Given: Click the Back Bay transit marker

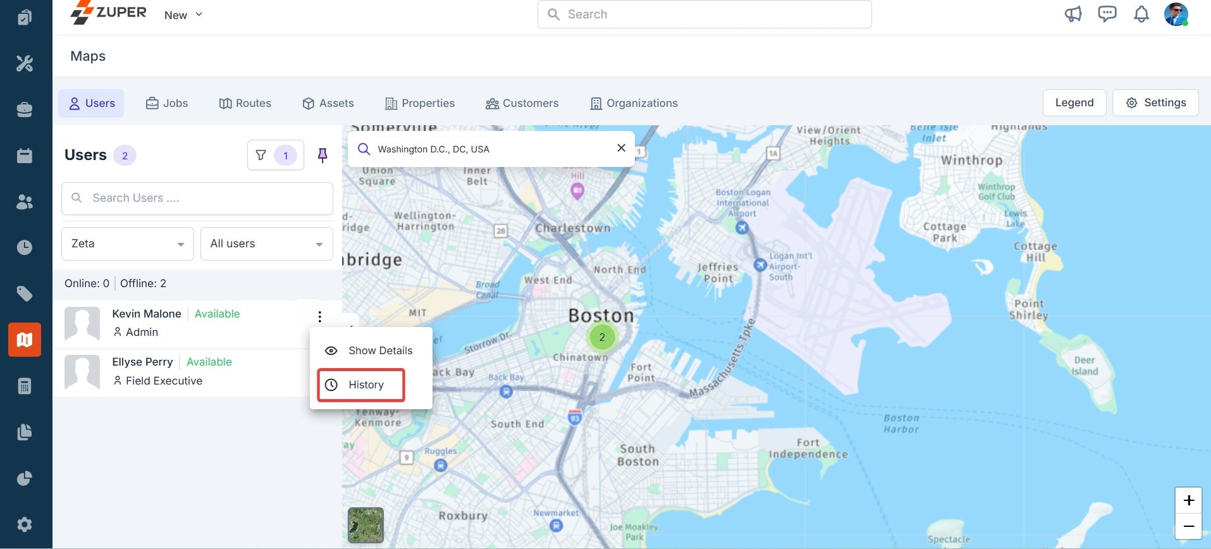Looking at the screenshot, I should point(506,392).
